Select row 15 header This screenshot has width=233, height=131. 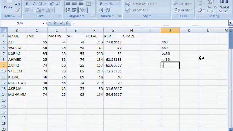point(4,100)
